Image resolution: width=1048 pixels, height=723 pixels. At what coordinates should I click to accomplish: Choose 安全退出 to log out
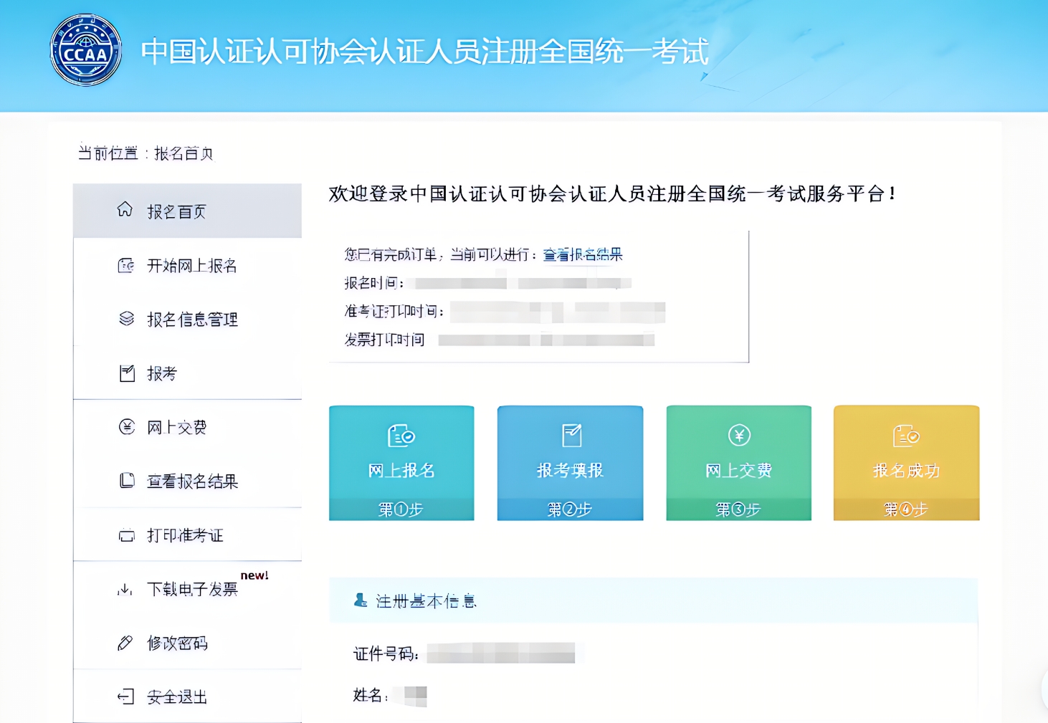click(x=187, y=696)
